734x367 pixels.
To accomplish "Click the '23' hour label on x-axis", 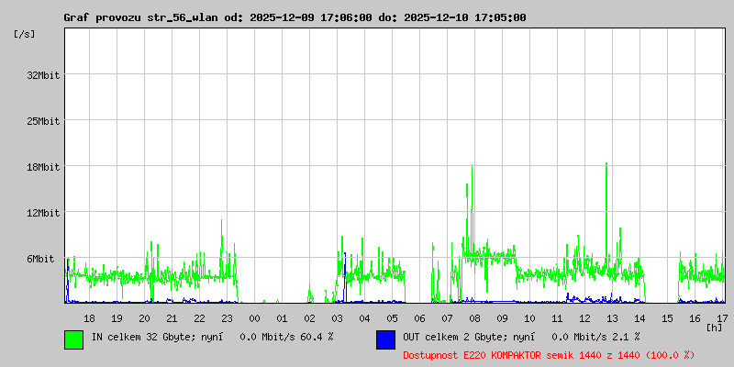I will click(x=227, y=318).
